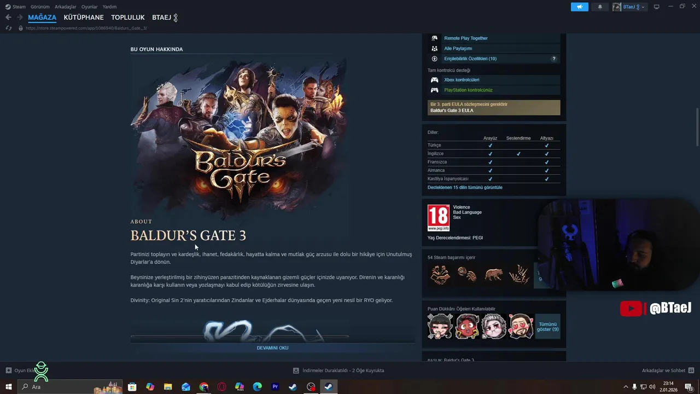The width and height of the screenshot is (700, 394).
Task: Click the PEGI 18 rating badge
Action: [x=439, y=218]
